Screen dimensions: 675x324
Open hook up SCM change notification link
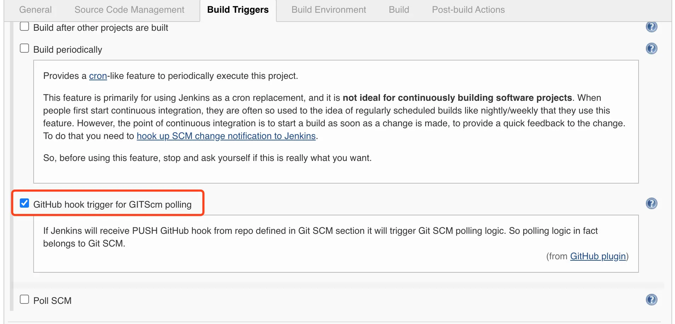coord(226,136)
